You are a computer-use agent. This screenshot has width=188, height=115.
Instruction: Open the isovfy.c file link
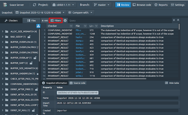coord(80,51)
